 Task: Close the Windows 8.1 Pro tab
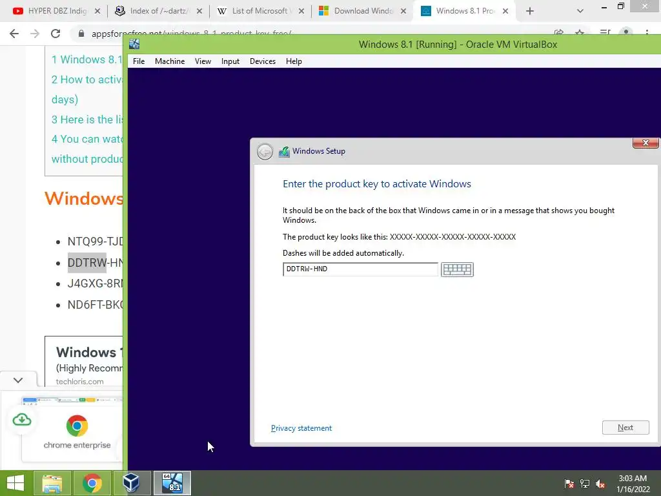tap(505, 11)
